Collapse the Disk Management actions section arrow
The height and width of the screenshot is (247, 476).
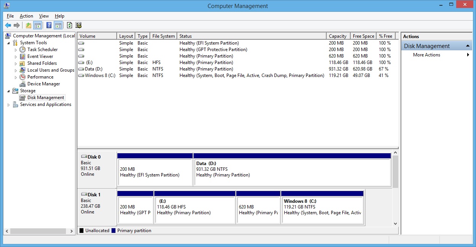point(468,46)
